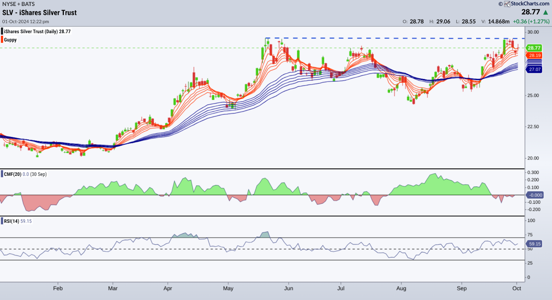Click the 'V: 14.868m' volume value
Image resolution: width=552 pixels, height=300 pixels.
tap(495, 21)
